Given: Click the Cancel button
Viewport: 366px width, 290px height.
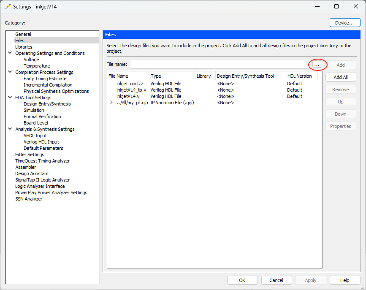Looking at the screenshot, I should click(x=277, y=280).
